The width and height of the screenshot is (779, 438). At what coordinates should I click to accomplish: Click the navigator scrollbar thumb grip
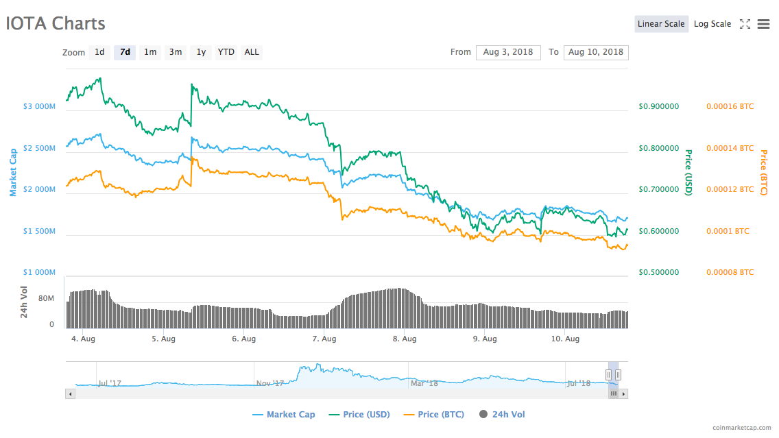click(x=614, y=393)
